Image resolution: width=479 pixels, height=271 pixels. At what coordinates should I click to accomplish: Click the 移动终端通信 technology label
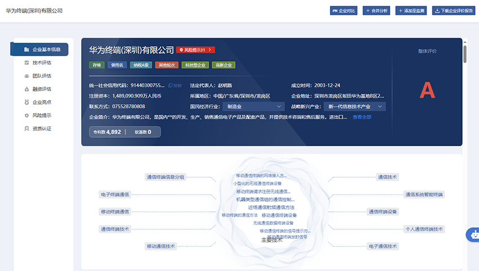[115, 211]
